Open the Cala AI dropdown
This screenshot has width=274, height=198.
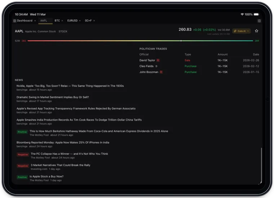pos(242,31)
